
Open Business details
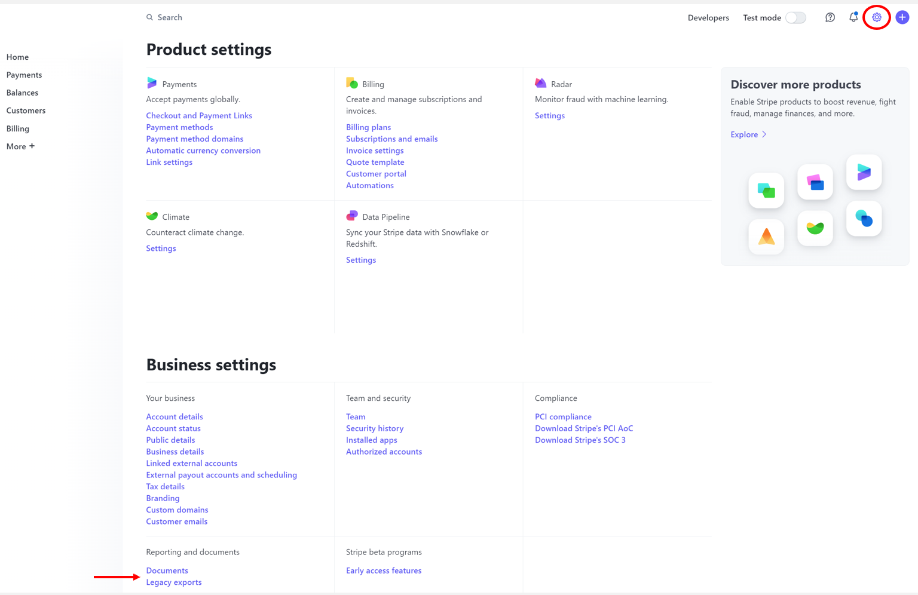click(x=175, y=452)
